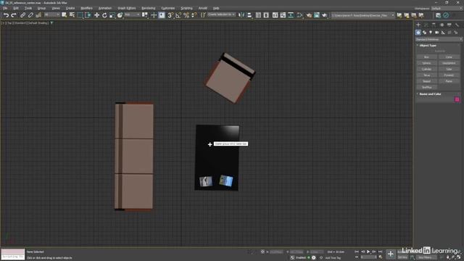
Task: Switch to the Create command panel tab
Action: click(418, 25)
